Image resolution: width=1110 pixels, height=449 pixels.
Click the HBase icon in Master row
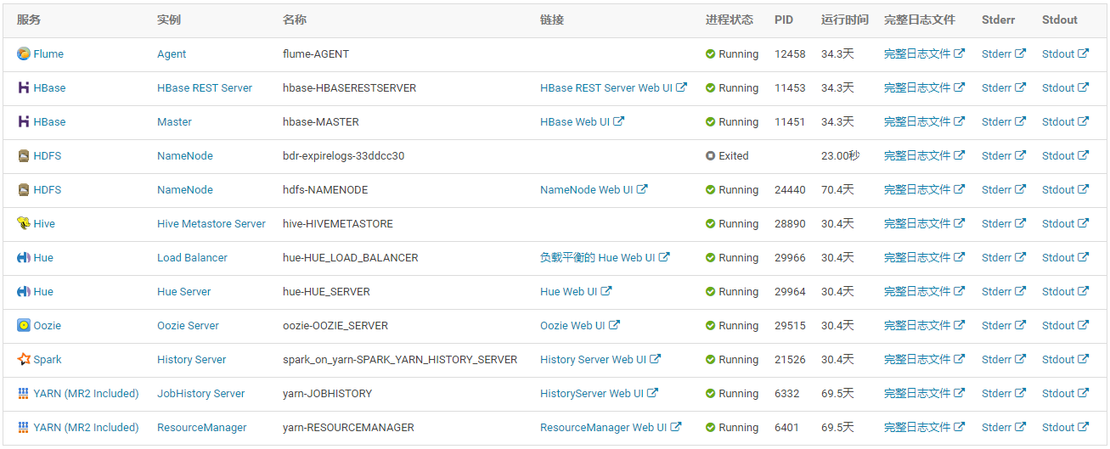[24, 121]
